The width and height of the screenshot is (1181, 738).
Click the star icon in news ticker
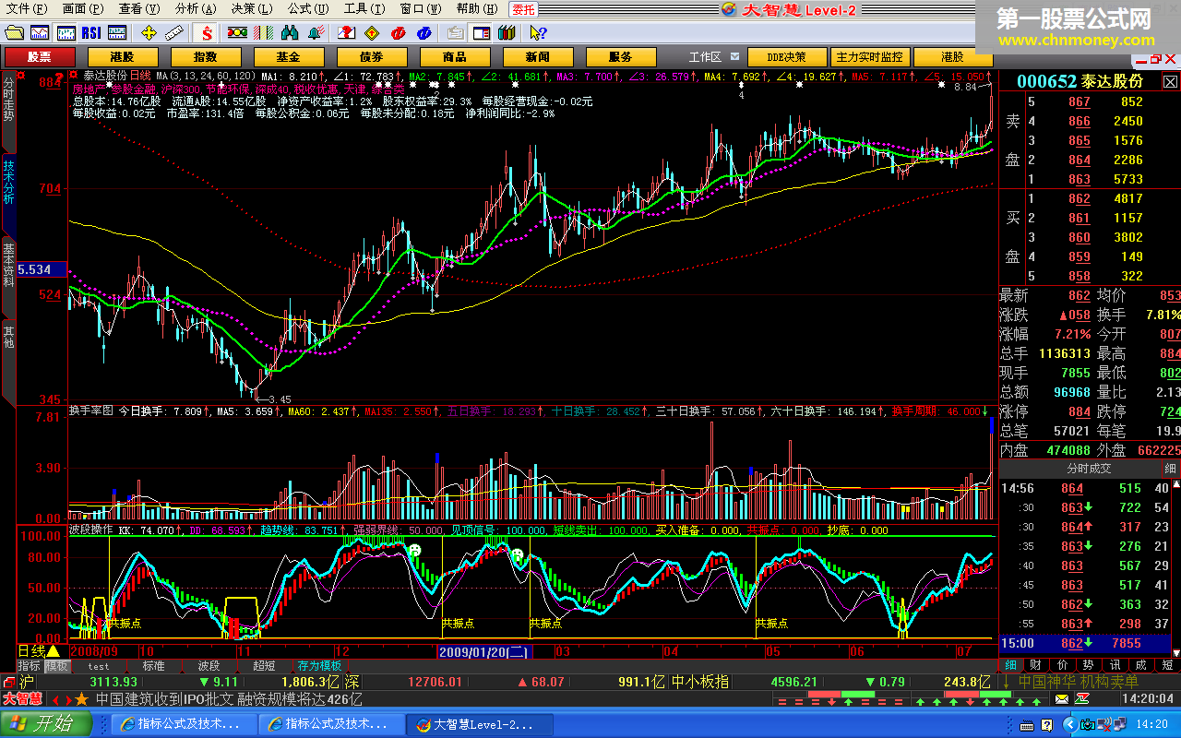81,699
